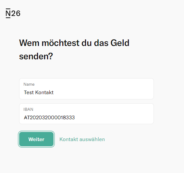
Task: Click the IBAN value AT202032000018333
Action: [x=49, y=118]
